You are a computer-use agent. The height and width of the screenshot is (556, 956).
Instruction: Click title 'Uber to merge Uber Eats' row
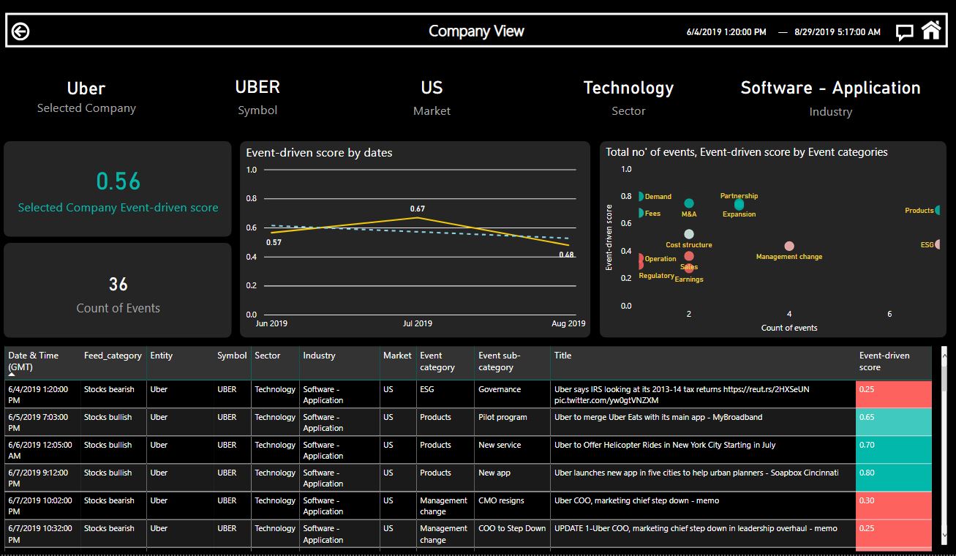(658, 417)
